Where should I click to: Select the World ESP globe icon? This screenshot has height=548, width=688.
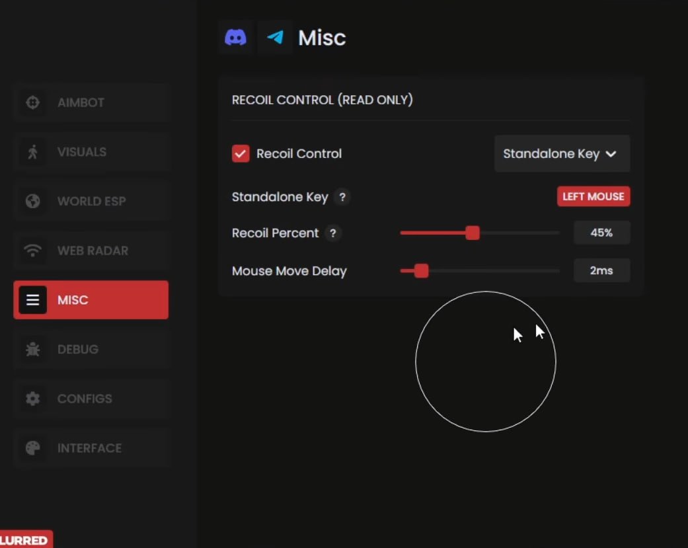pos(32,201)
